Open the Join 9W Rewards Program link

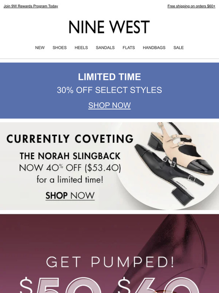(31, 6)
